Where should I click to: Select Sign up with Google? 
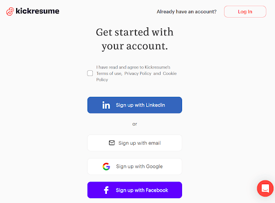pyautogui.click(x=135, y=167)
